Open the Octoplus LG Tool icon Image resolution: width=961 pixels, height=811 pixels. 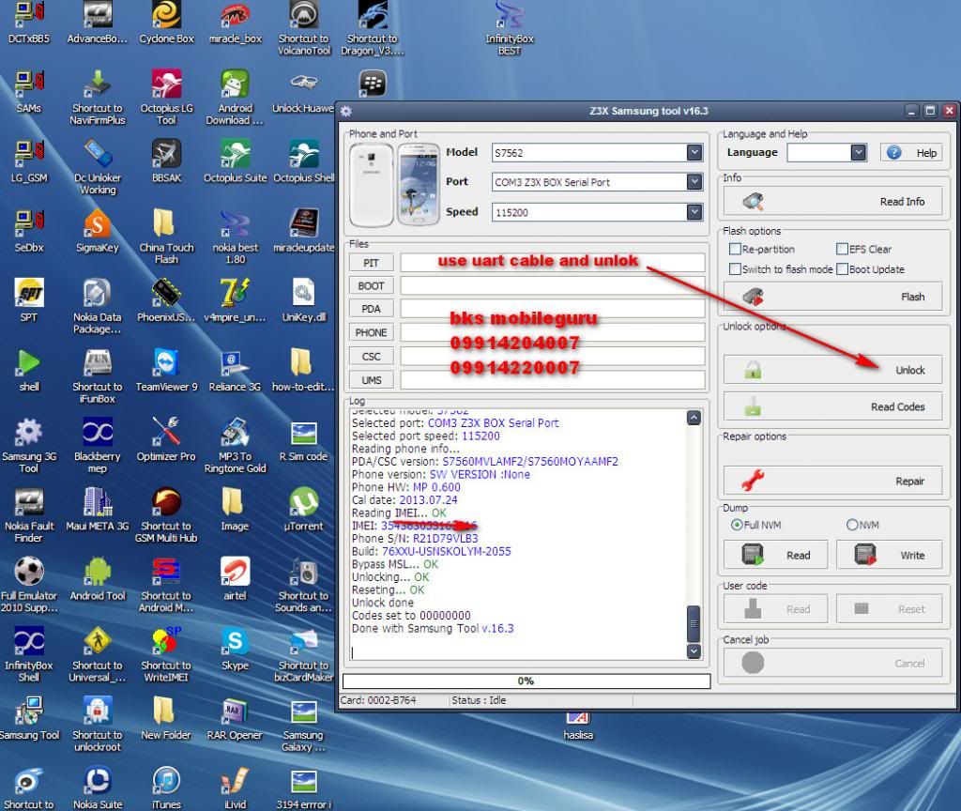click(166, 97)
